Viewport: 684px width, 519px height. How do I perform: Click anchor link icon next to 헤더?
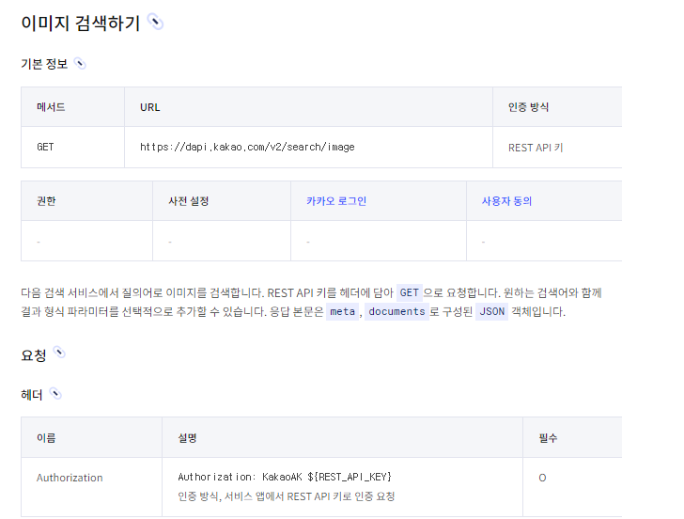[x=55, y=394]
